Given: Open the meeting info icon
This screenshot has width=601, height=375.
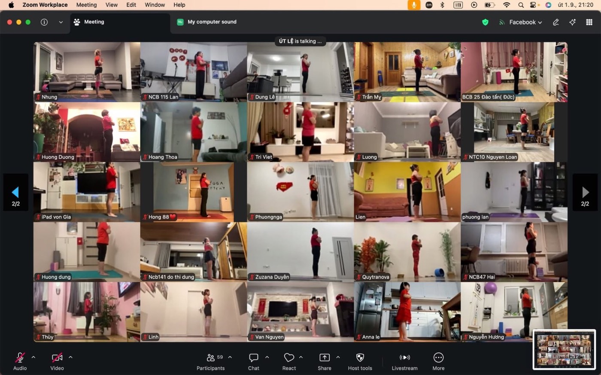Looking at the screenshot, I should (44, 22).
